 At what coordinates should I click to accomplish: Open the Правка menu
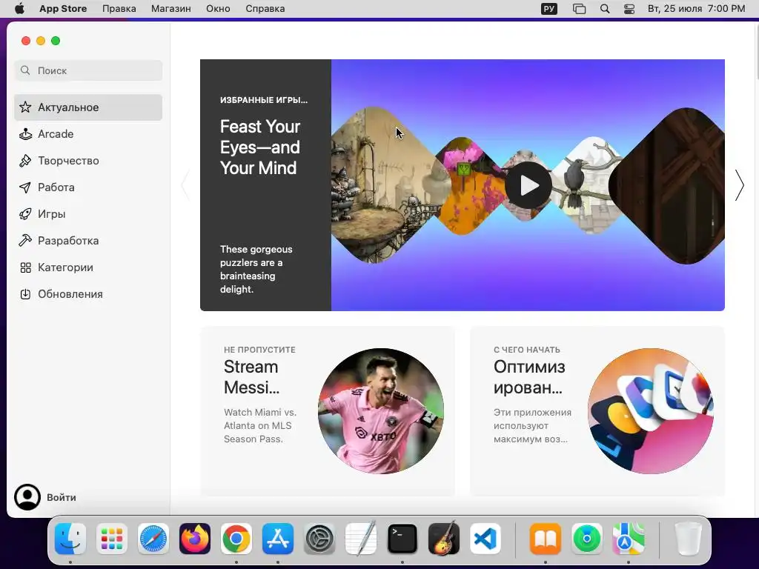119,9
